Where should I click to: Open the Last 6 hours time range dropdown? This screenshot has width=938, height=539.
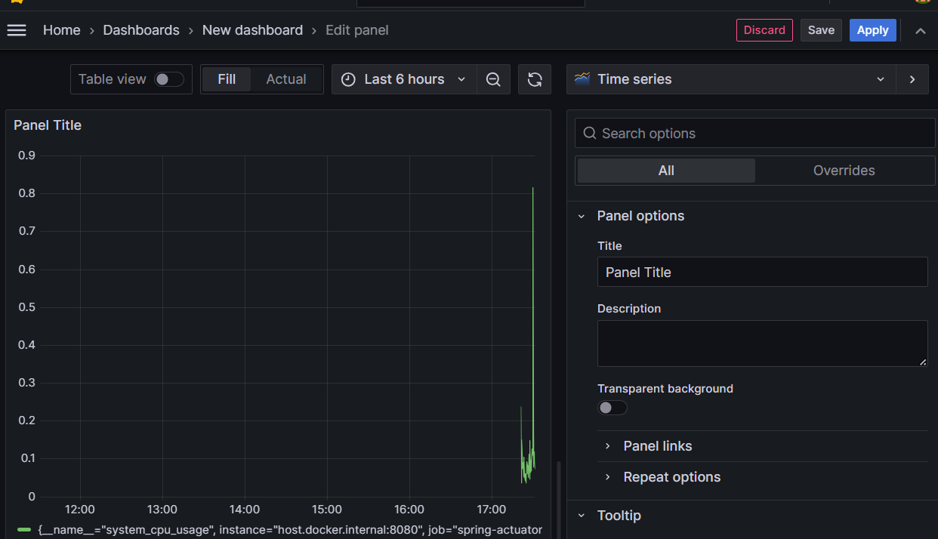pos(404,79)
